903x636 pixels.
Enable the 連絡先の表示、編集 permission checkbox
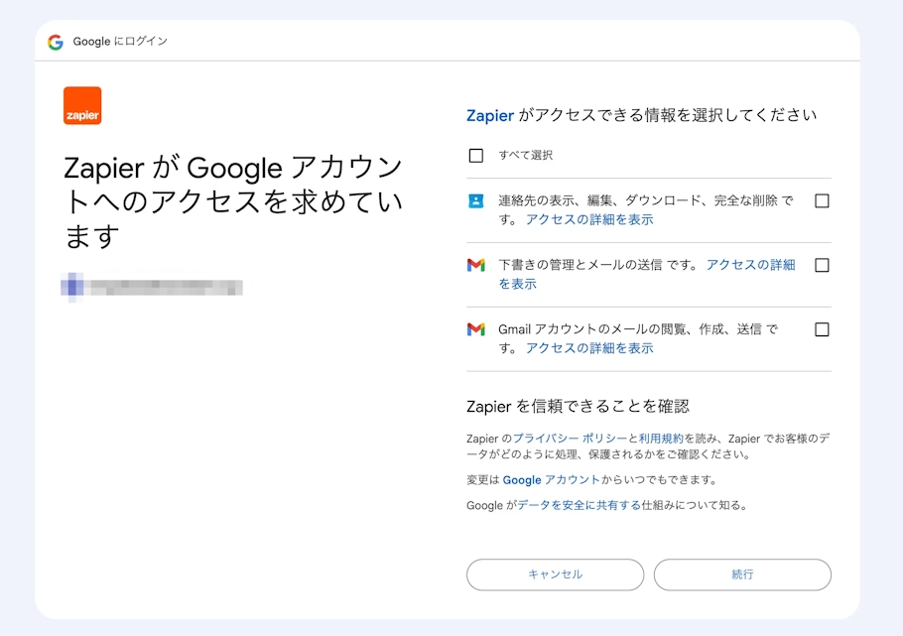click(x=822, y=201)
